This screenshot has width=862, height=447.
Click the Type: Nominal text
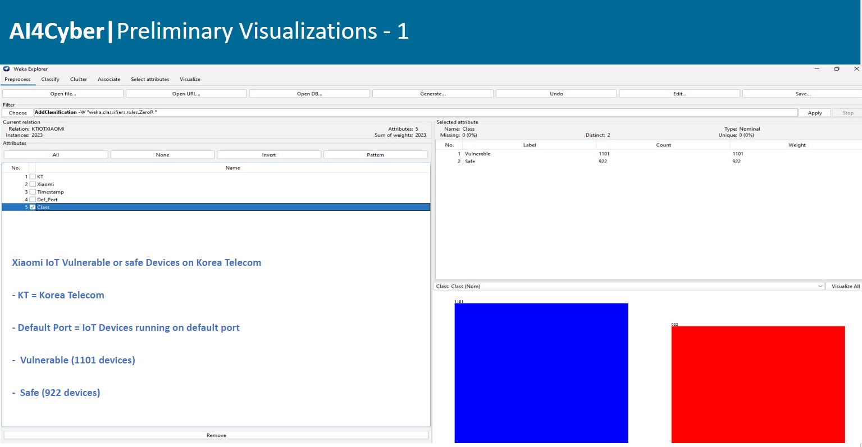(742, 129)
